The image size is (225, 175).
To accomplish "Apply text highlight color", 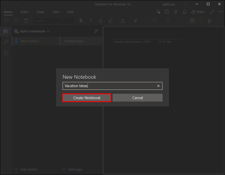I will pos(110,21).
